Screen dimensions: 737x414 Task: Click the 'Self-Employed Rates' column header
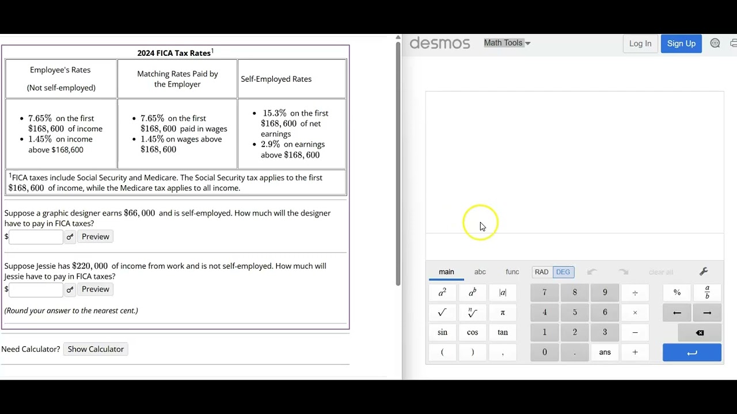276,79
